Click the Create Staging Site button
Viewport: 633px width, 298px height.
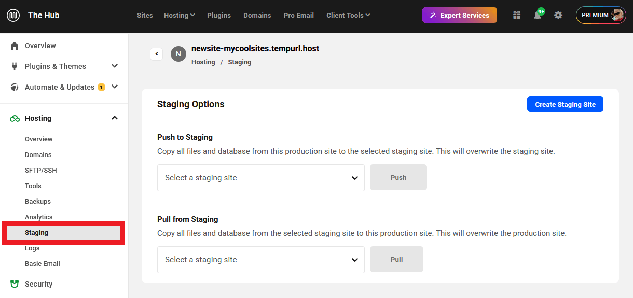click(x=565, y=104)
